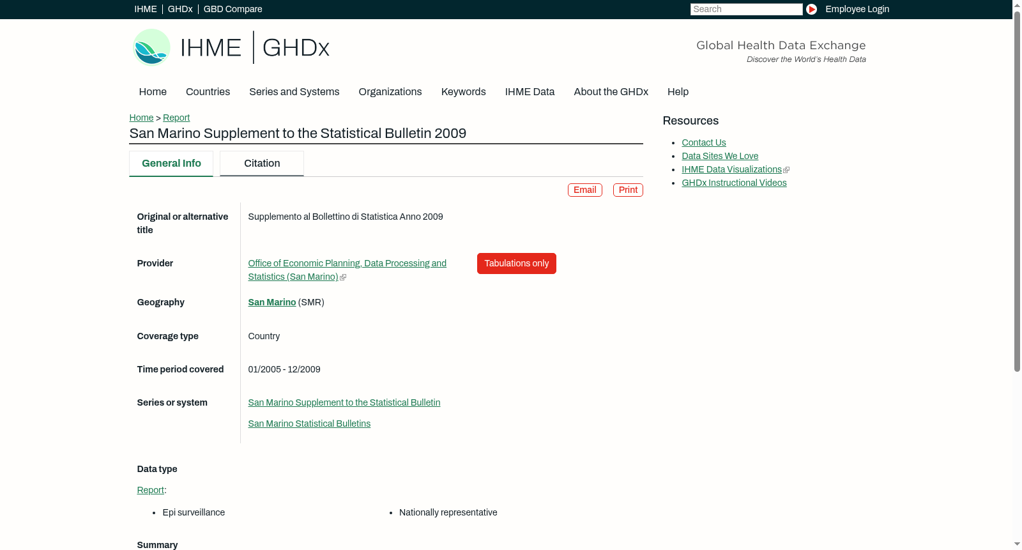Viewport: 1022px width, 550px height.
Task: Open the Countries menu item
Action: click(208, 92)
